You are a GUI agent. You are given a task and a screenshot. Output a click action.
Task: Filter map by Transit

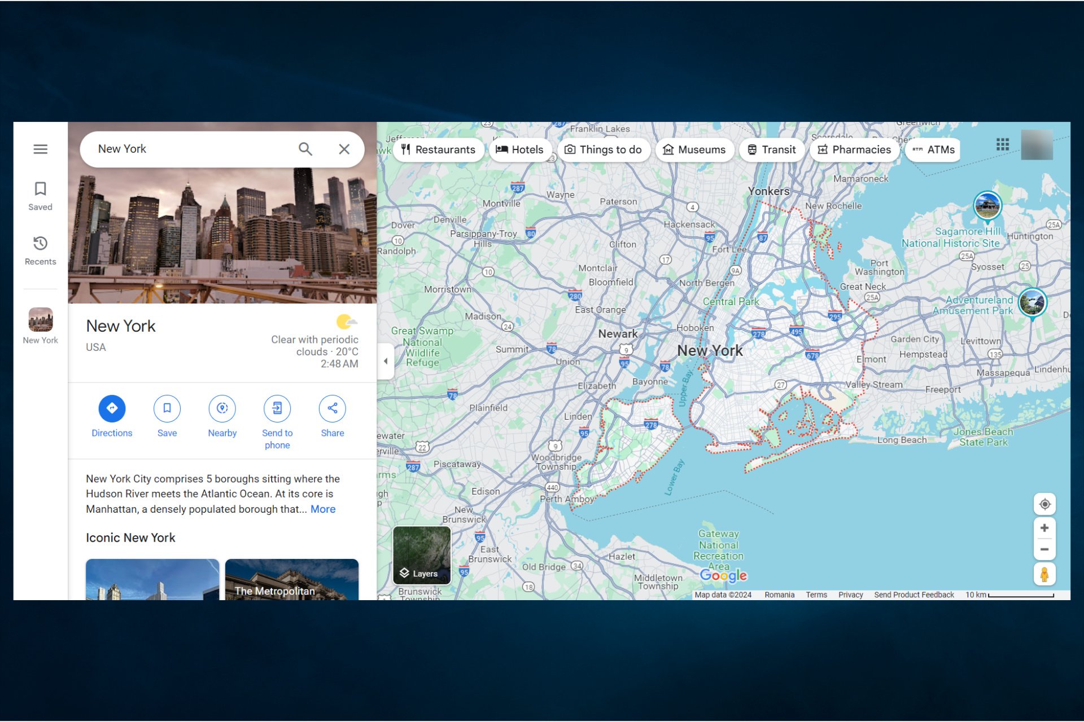[771, 149]
